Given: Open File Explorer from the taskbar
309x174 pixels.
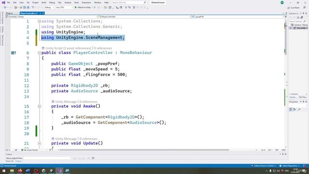Looking at the screenshot, I should point(12,171).
